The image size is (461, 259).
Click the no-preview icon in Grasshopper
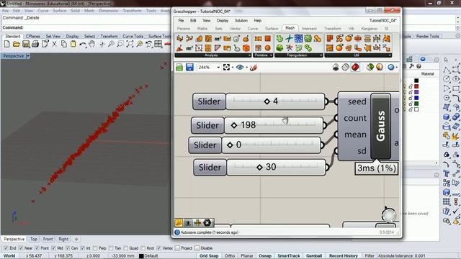(x=336, y=67)
